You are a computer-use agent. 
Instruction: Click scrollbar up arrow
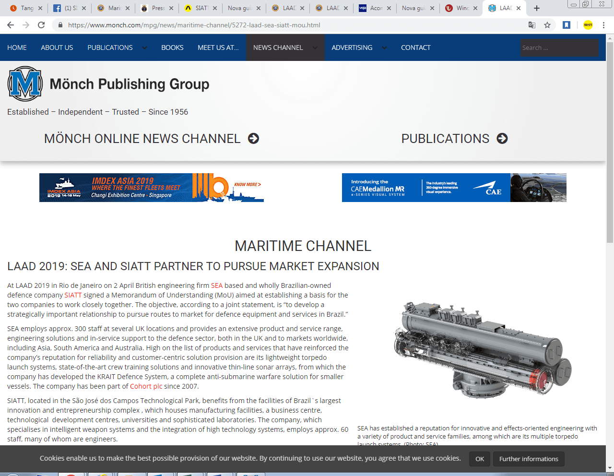click(x=610, y=37)
